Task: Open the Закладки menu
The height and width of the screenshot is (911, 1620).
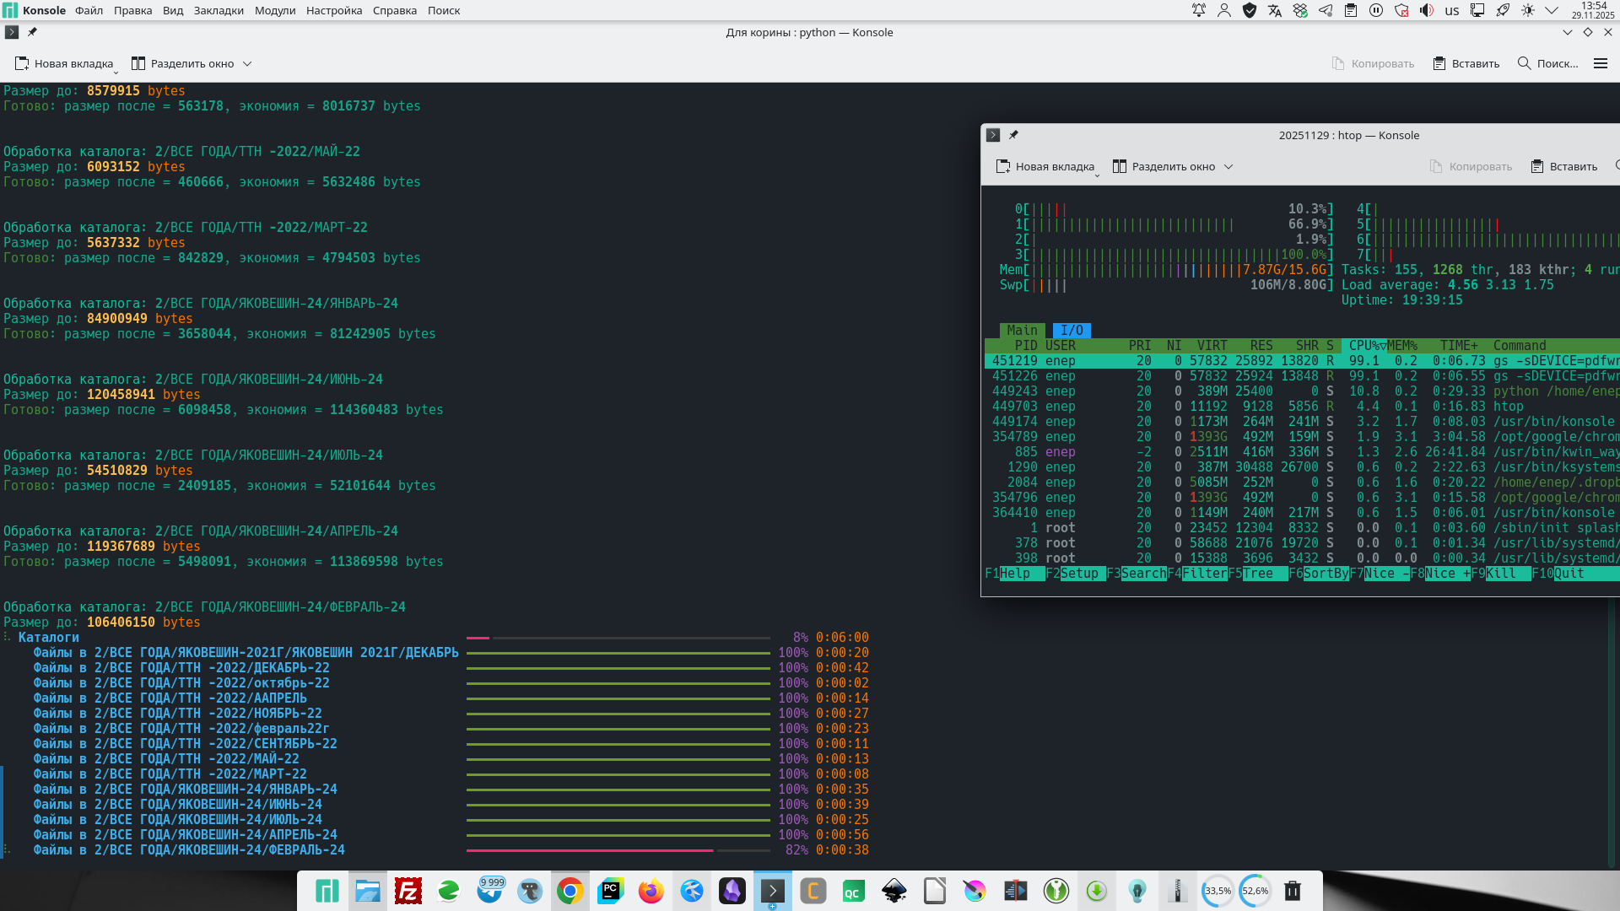Action: point(219,10)
